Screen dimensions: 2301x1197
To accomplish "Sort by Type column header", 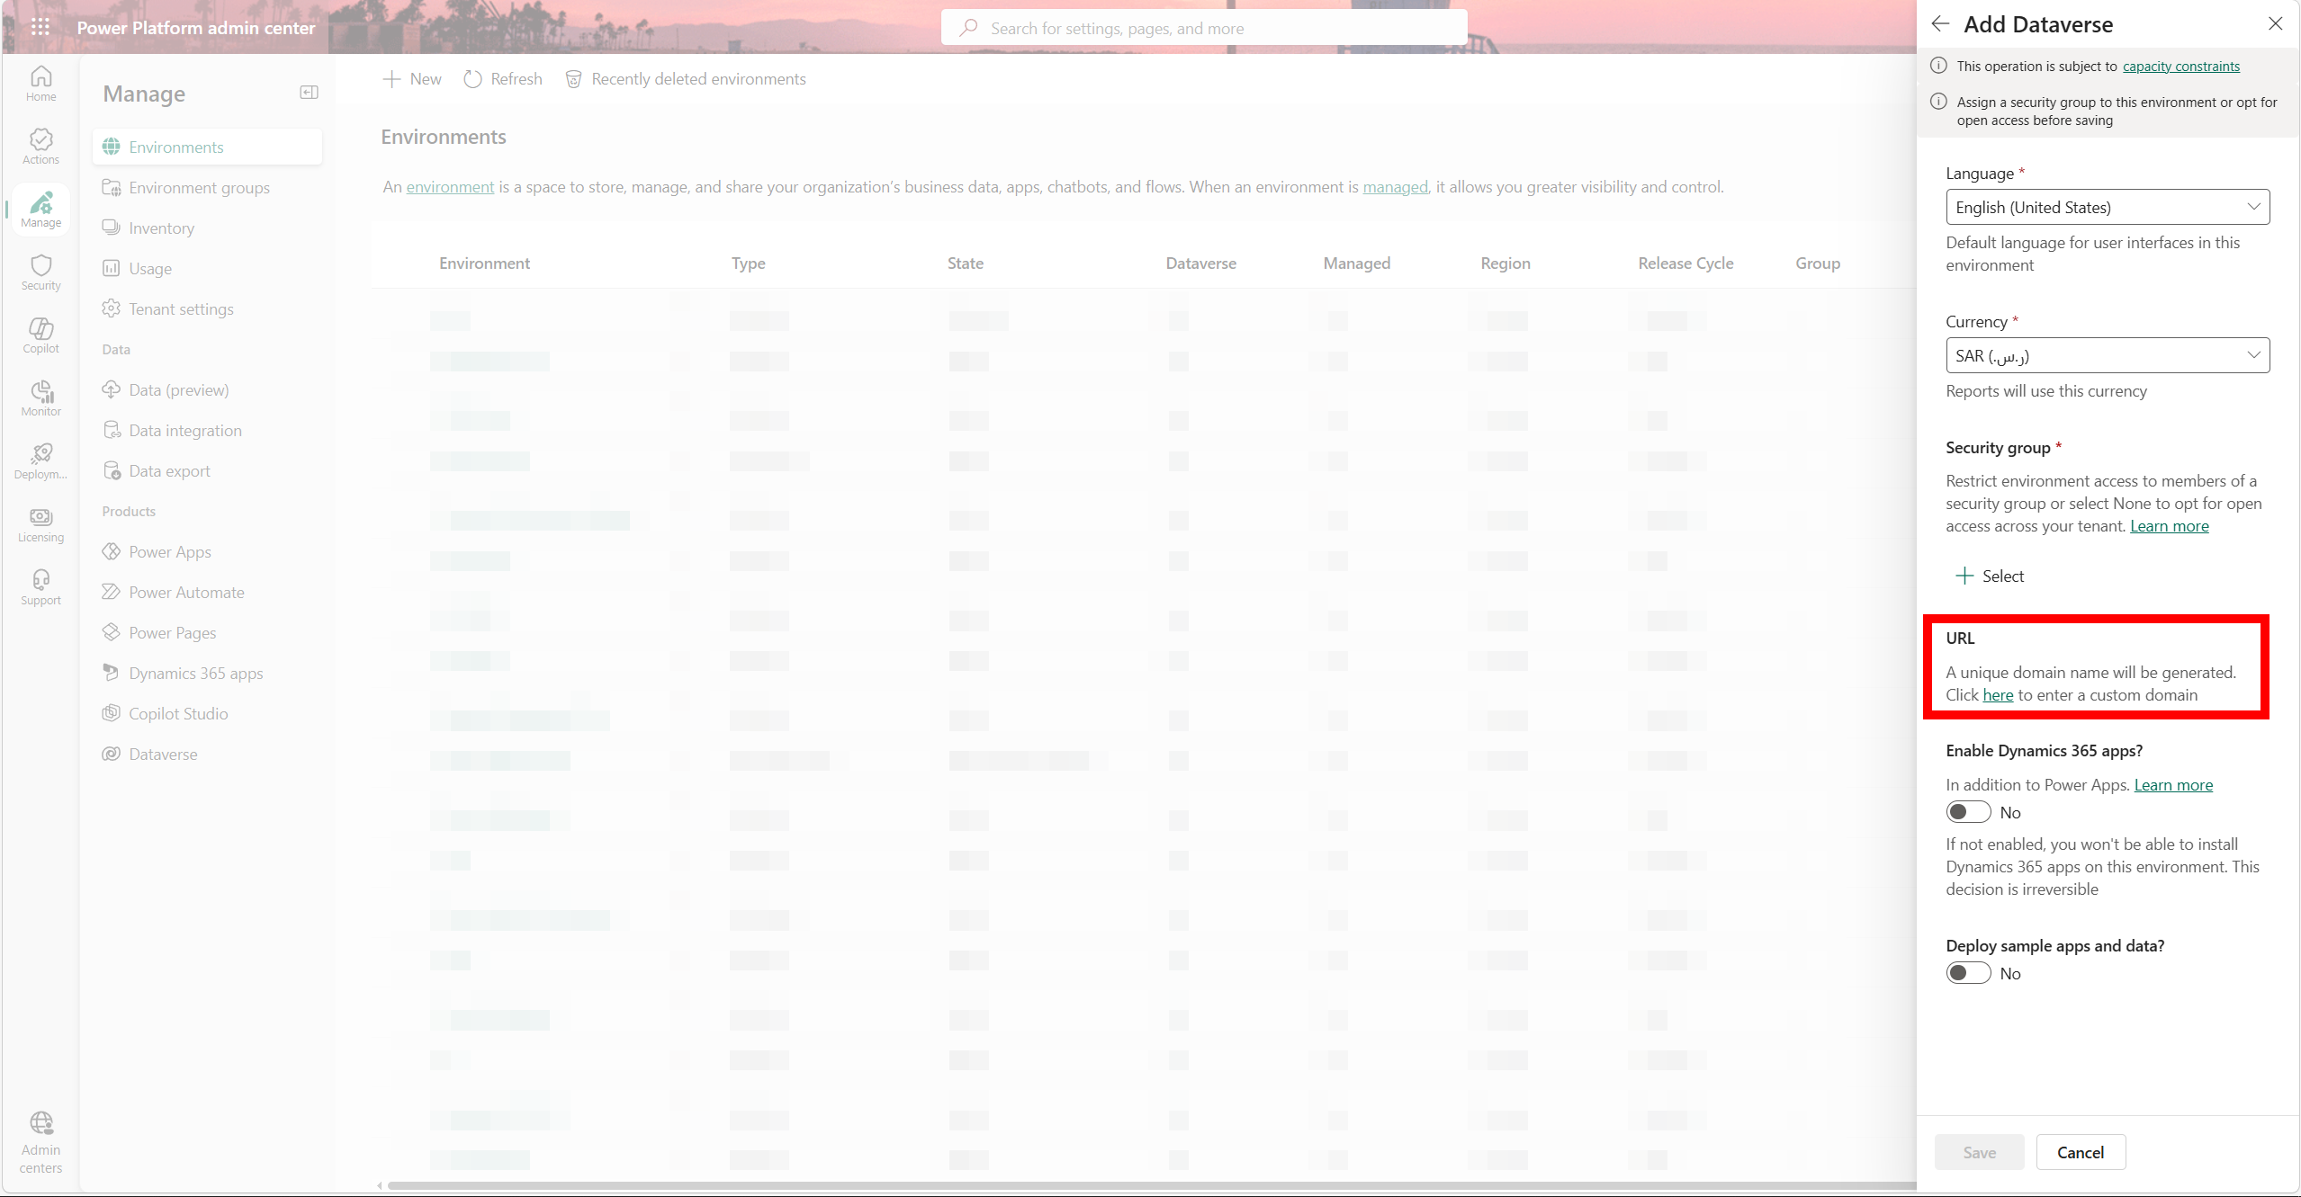I will pyautogui.click(x=748, y=264).
